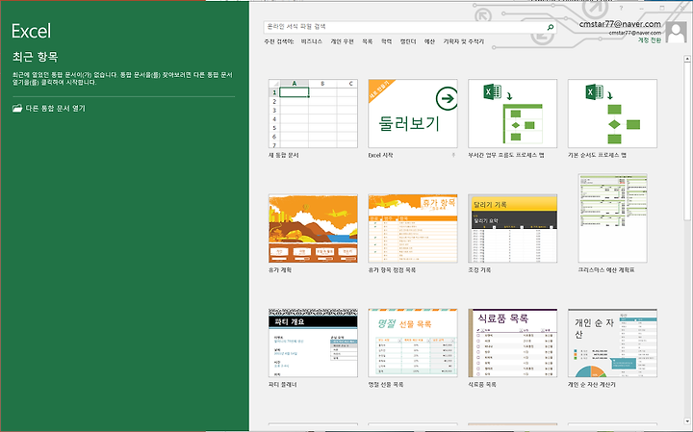The image size is (693, 432).
Task: Click the template list scrollbar down arrow
Action: pos(687,421)
